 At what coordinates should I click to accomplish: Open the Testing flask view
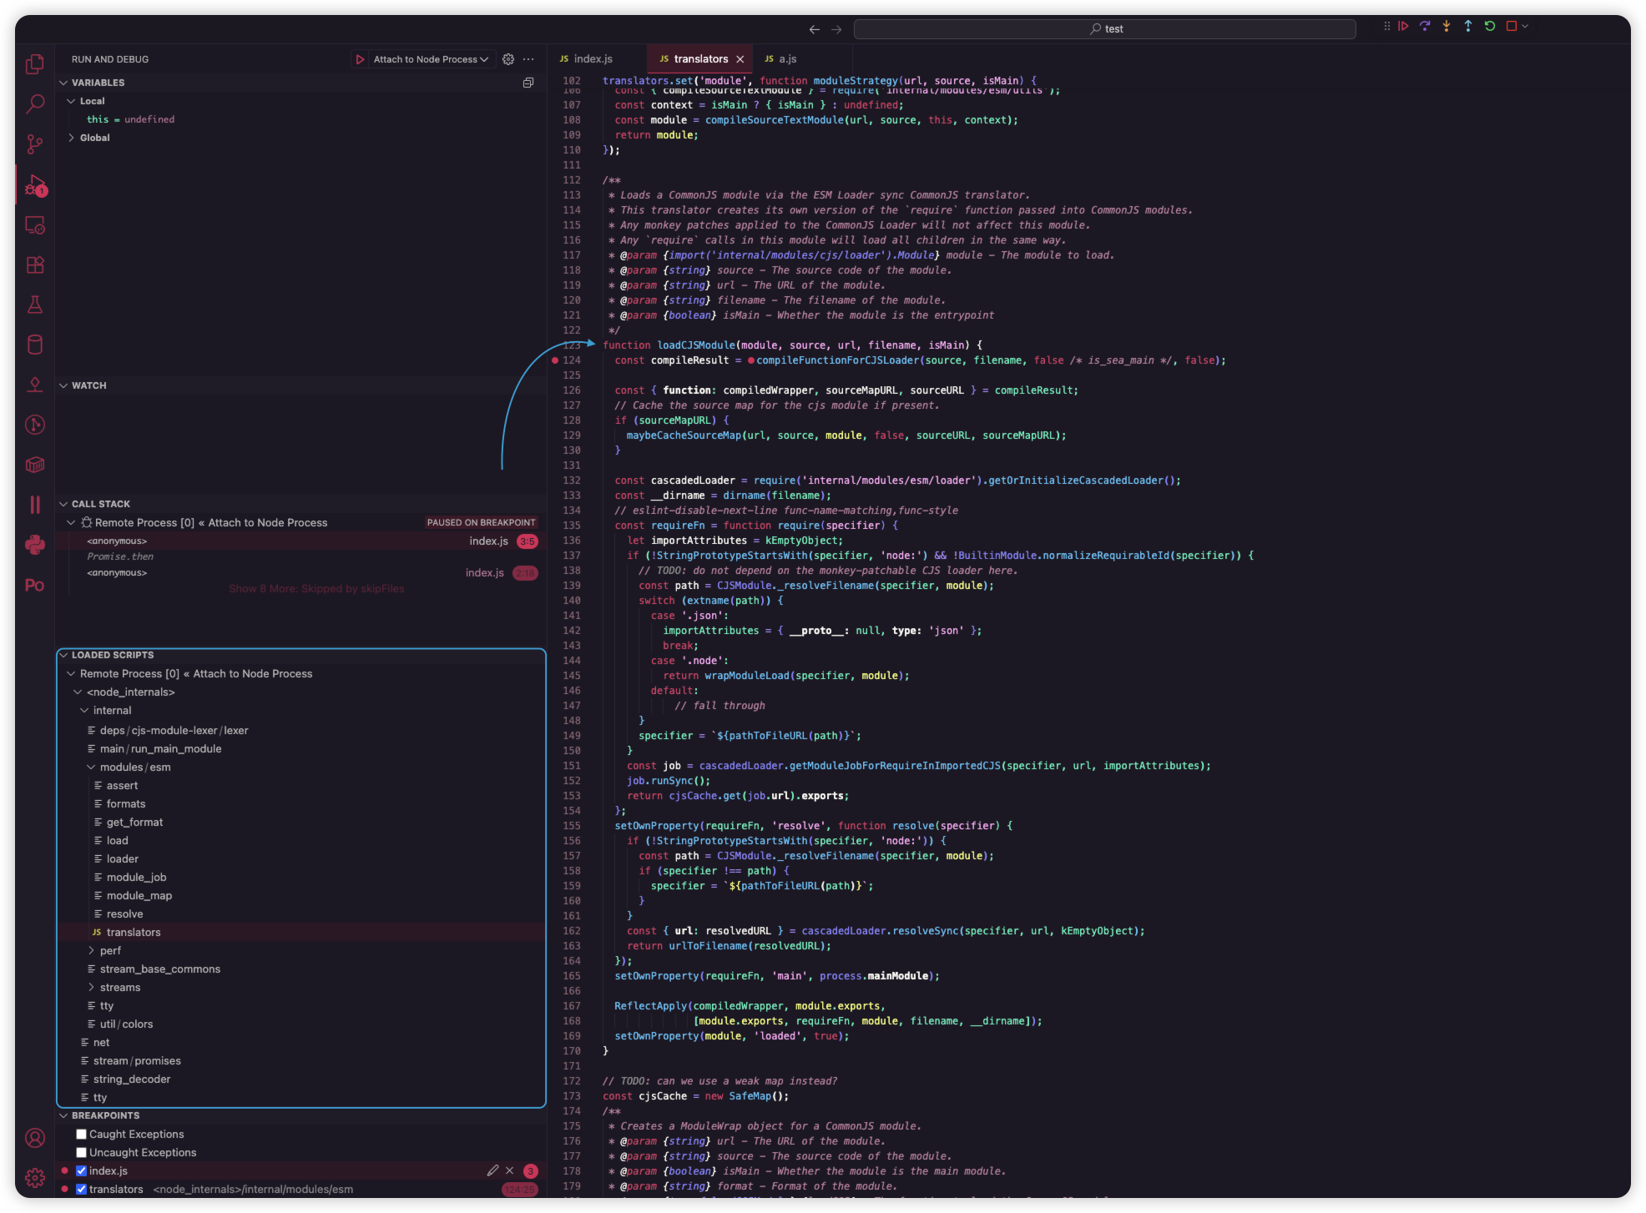[35, 305]
